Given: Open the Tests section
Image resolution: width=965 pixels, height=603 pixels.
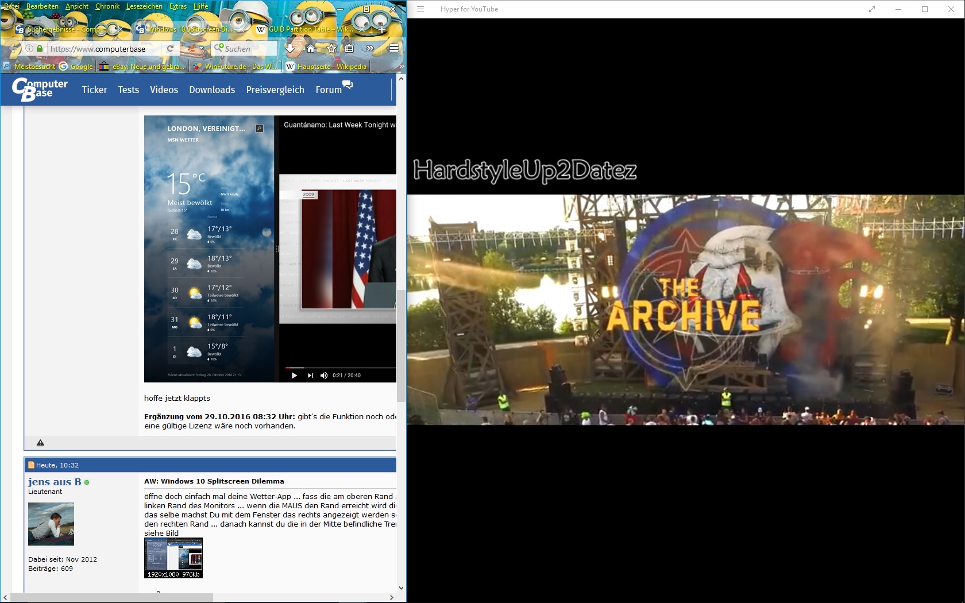Looking at the screenshot, I should pyautogui.click(x=129, y=90).
